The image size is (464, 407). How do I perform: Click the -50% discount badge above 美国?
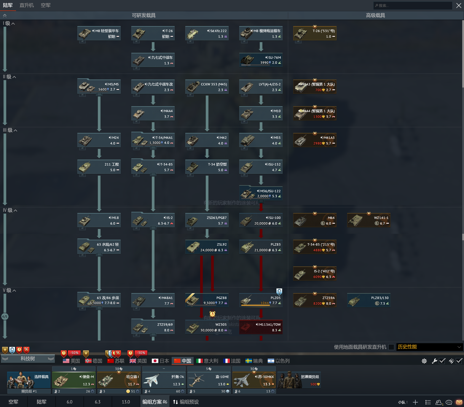(74, 353)
